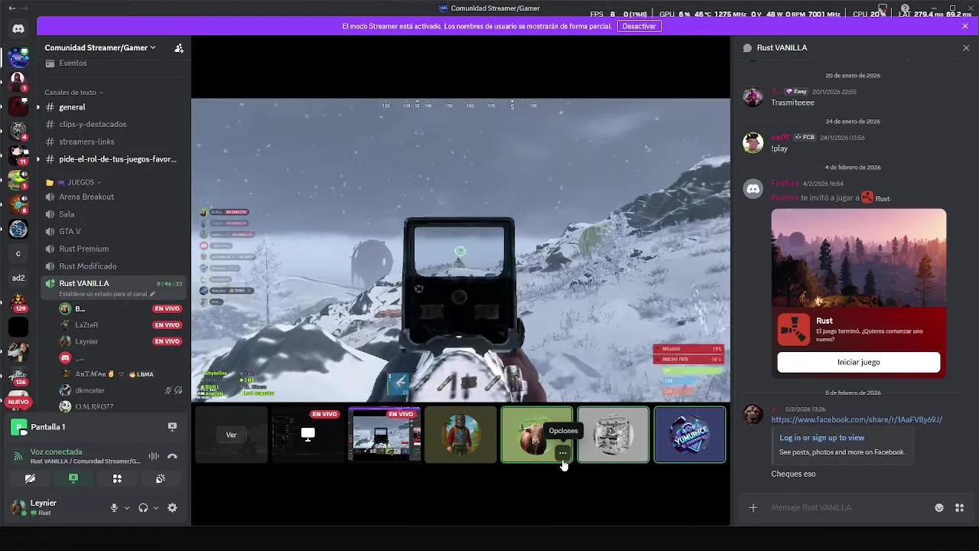Screen dimensions: 979x551
Task: Click the Iniciar juego button
Action: point(859,362)
